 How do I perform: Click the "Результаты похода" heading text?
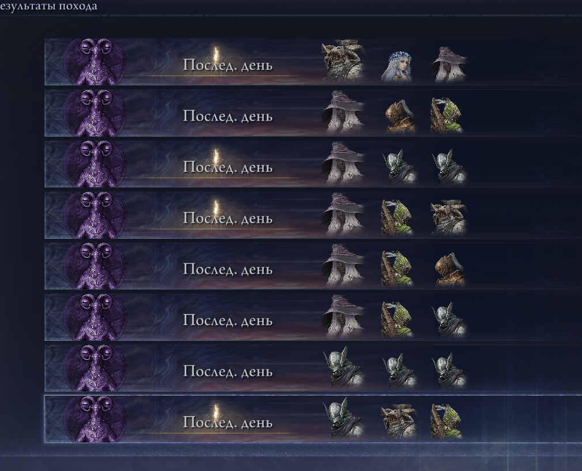click(x=48, y=6)
